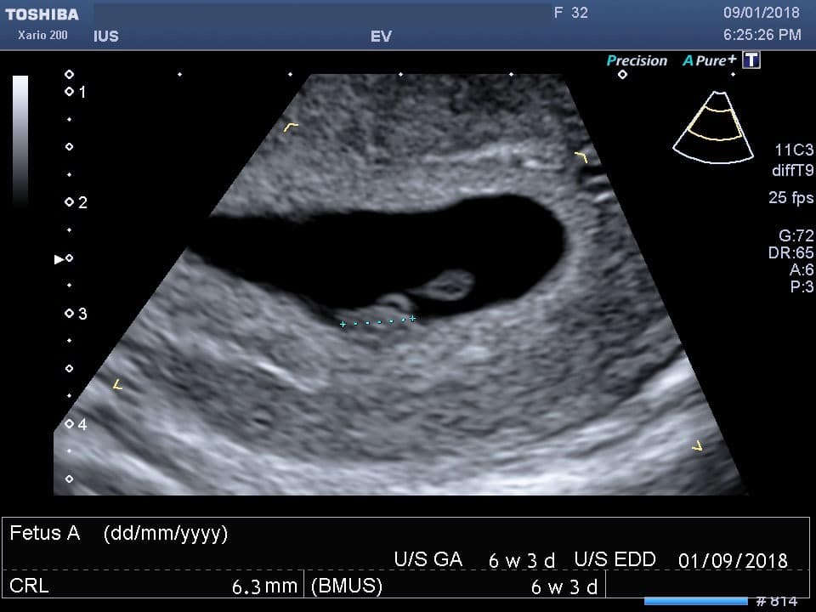Click the Toshiba logo
816x612 pixels.
[41, 13]
